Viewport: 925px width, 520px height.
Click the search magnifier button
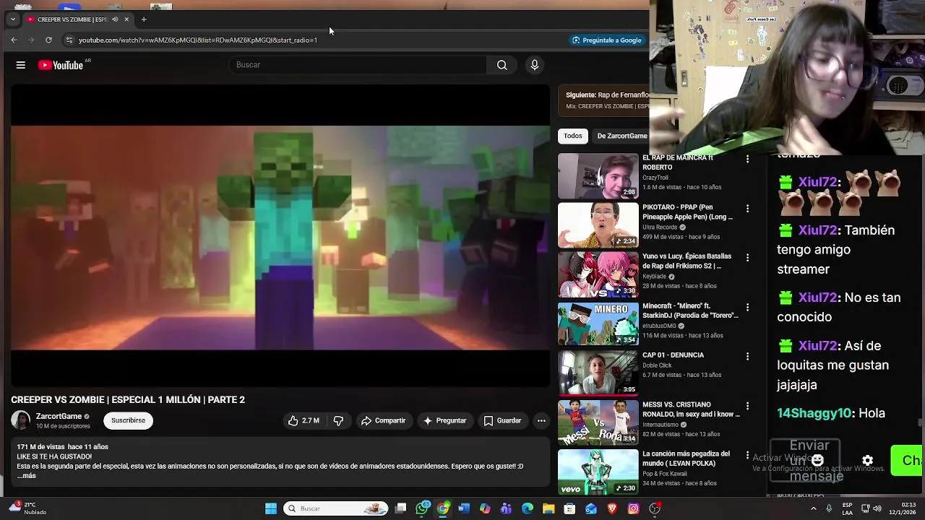(x=502, y=65)
